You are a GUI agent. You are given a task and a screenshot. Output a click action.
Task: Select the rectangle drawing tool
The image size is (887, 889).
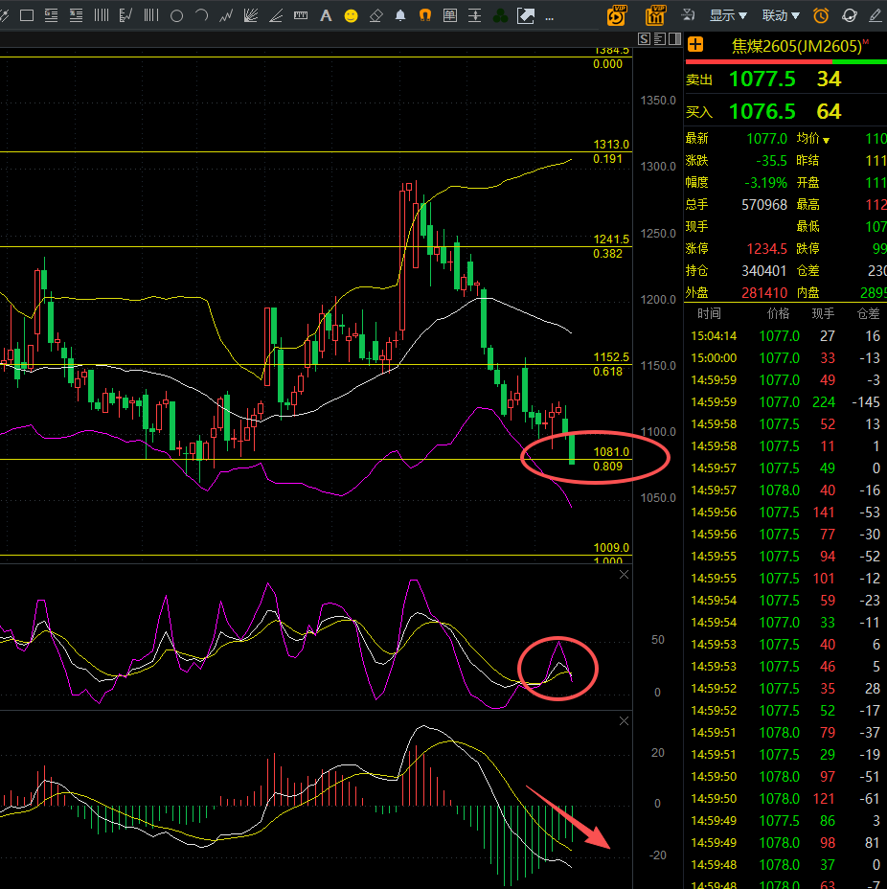tap(27, 16)
